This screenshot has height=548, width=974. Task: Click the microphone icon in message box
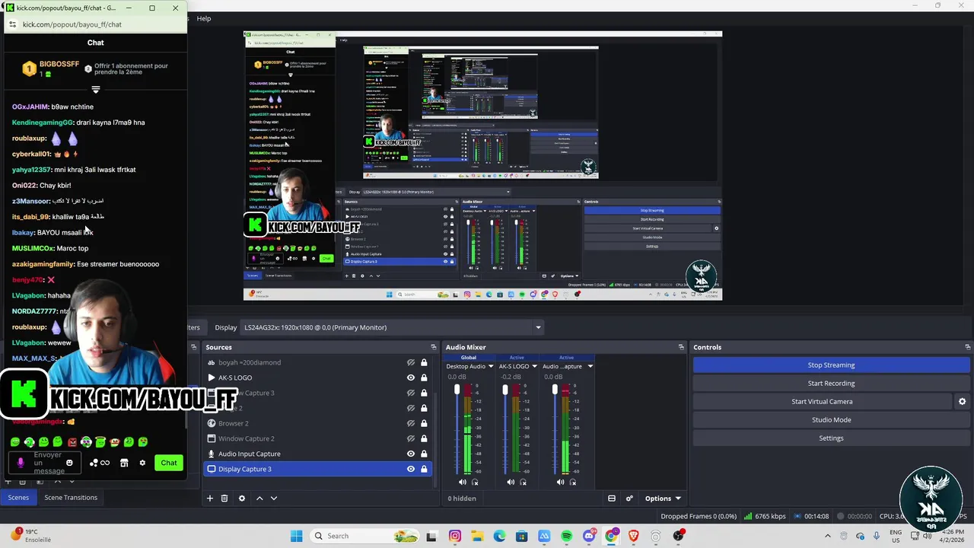coord(21,463)
